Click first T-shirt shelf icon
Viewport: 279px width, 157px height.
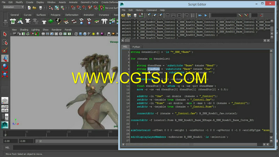(x=13, y=21)
